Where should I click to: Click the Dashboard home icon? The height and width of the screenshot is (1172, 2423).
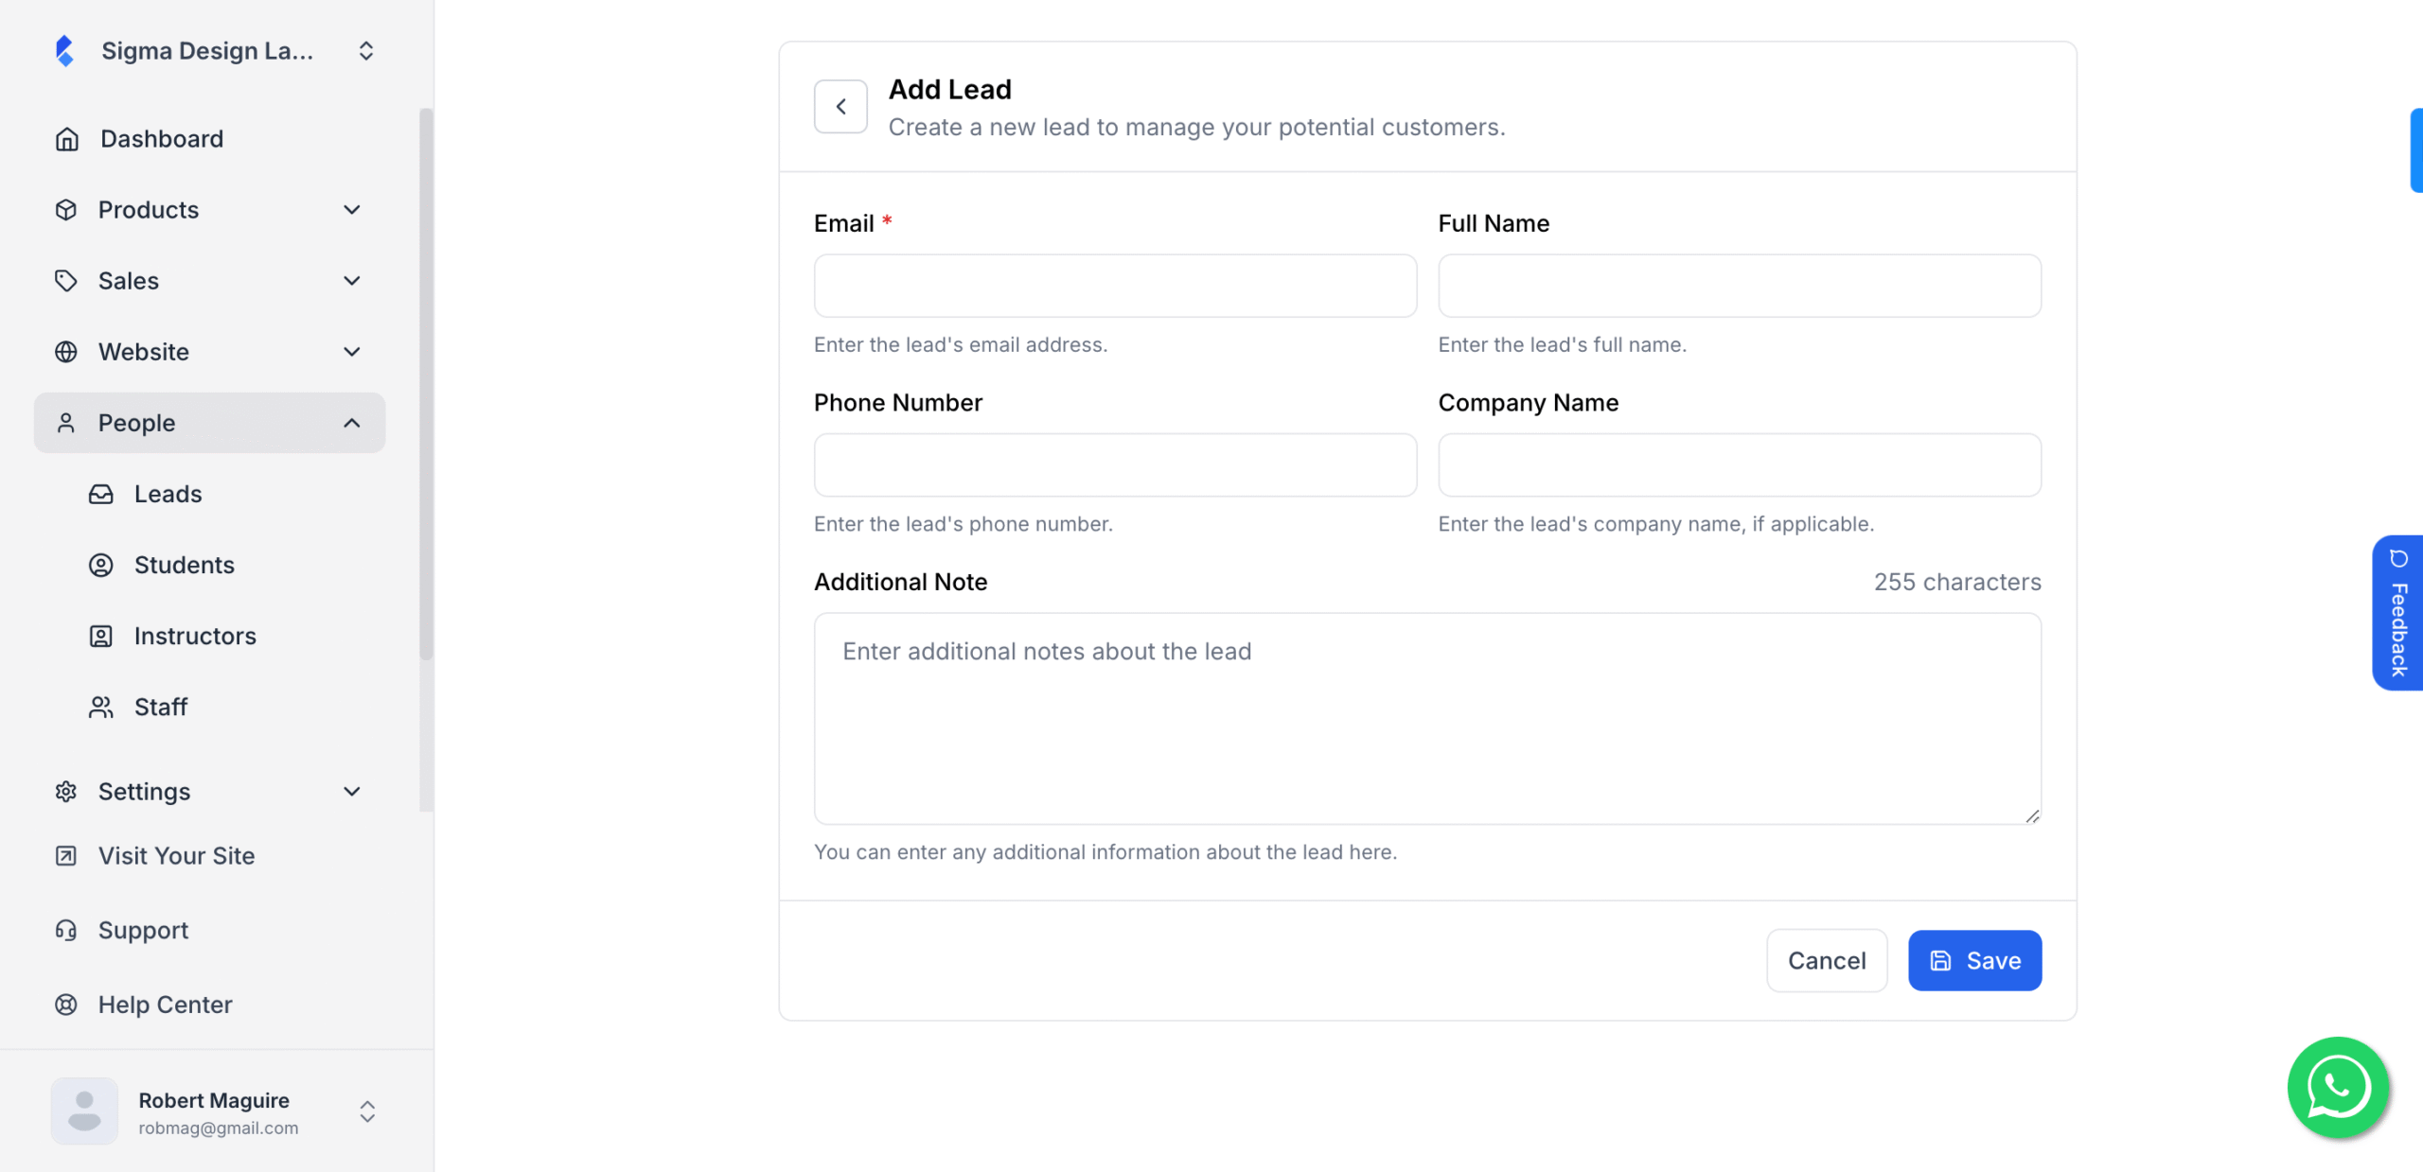point(66,139)
